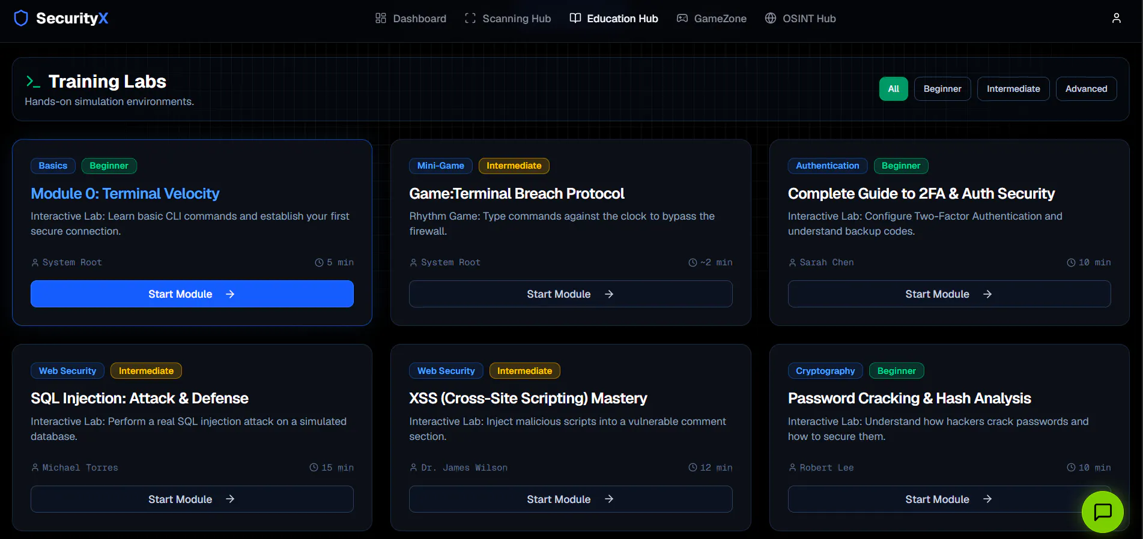The width and height of the screenshot is (1143, 539).
Task: Click the GameZone gamepad icon
Action: [682, 18]
